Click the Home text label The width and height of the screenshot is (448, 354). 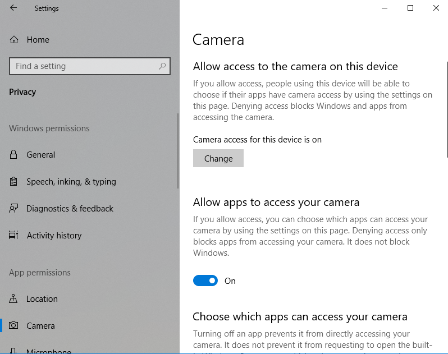pos(38,40)
